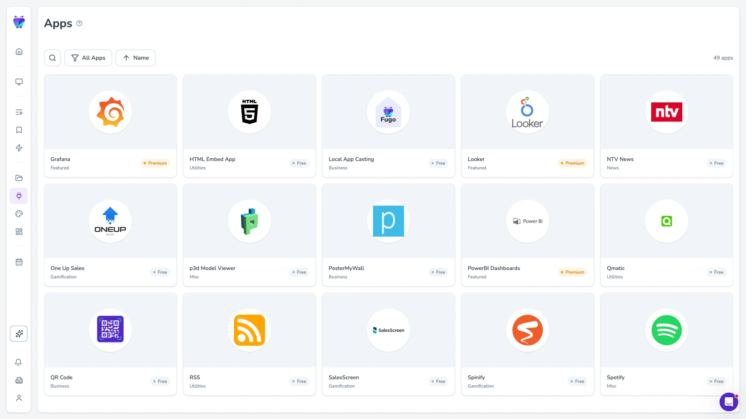The image size is (746, 419).
Task: Click the sparkles AI button in sidebar
Action: pyautogui.click(x=19, y=334)
